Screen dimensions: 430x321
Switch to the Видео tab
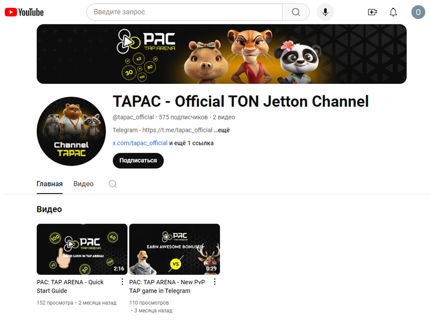point(83,184)
